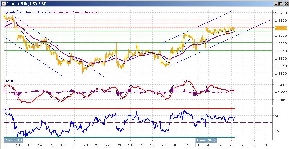Click the green marker on RSI lower line
289x149 pixels.
58,137
